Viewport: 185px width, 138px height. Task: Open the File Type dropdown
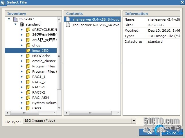(134, 121)
